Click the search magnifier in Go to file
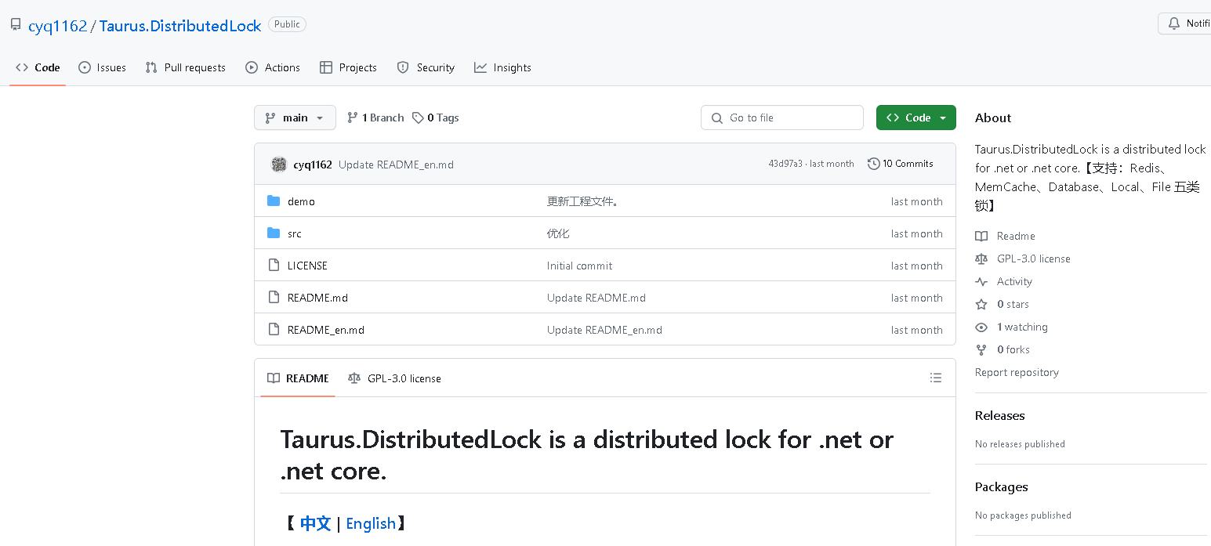The image size is (1211, 546). 716,118
